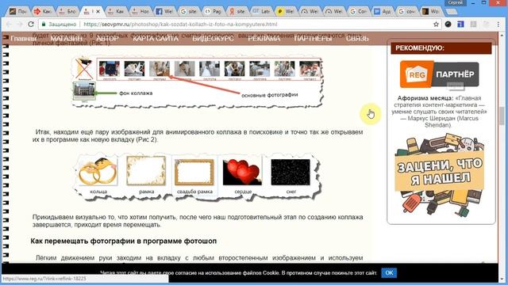This screenshot has height=285, width=508.
Task: Click the blue square extension icon
Action: tap(460, 25)
